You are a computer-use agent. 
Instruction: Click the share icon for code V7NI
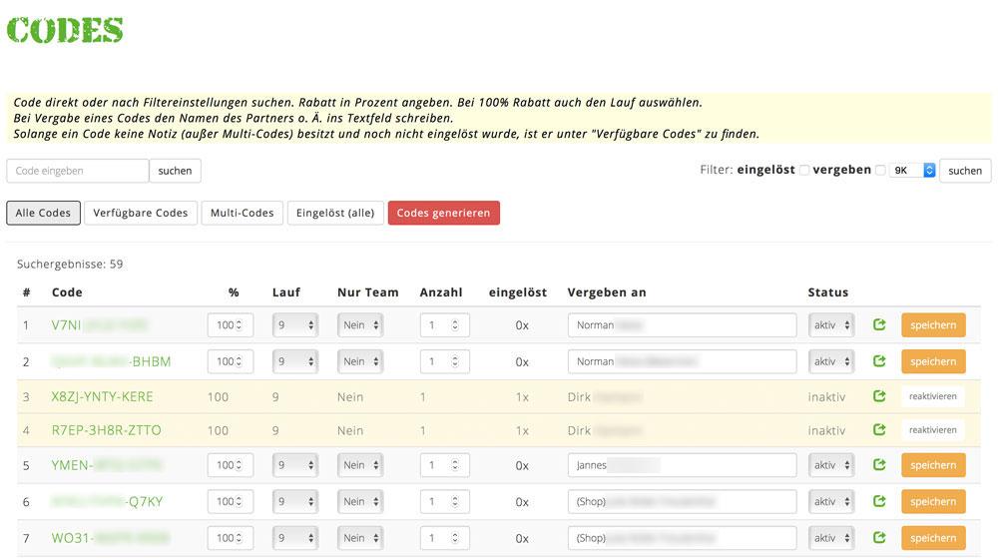coord(879,324)
